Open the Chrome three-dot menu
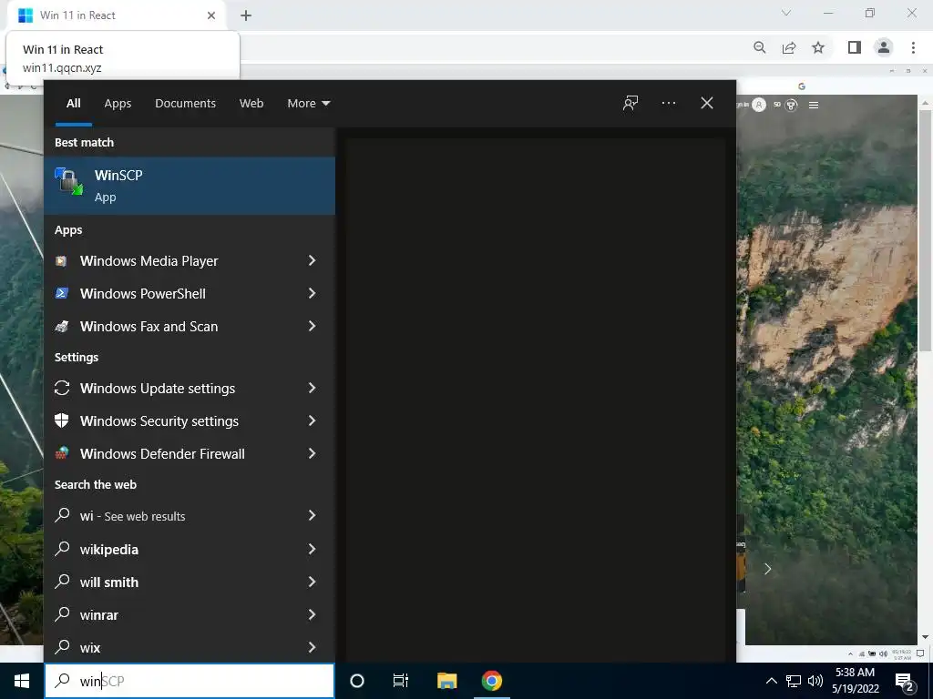Screen dimensions: 933x699 pos(913,47)
